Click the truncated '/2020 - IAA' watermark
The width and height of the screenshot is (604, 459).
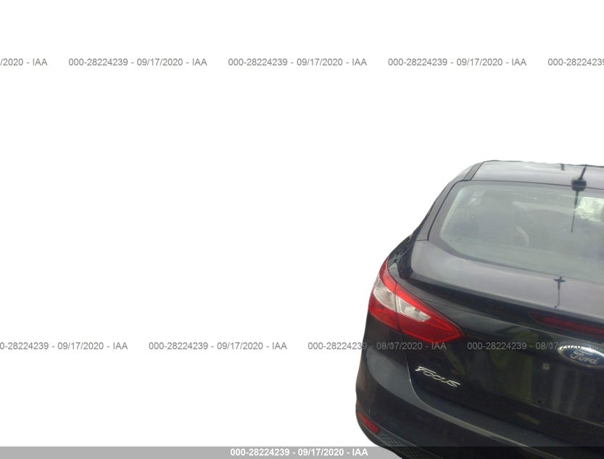[x=23, y=62]
